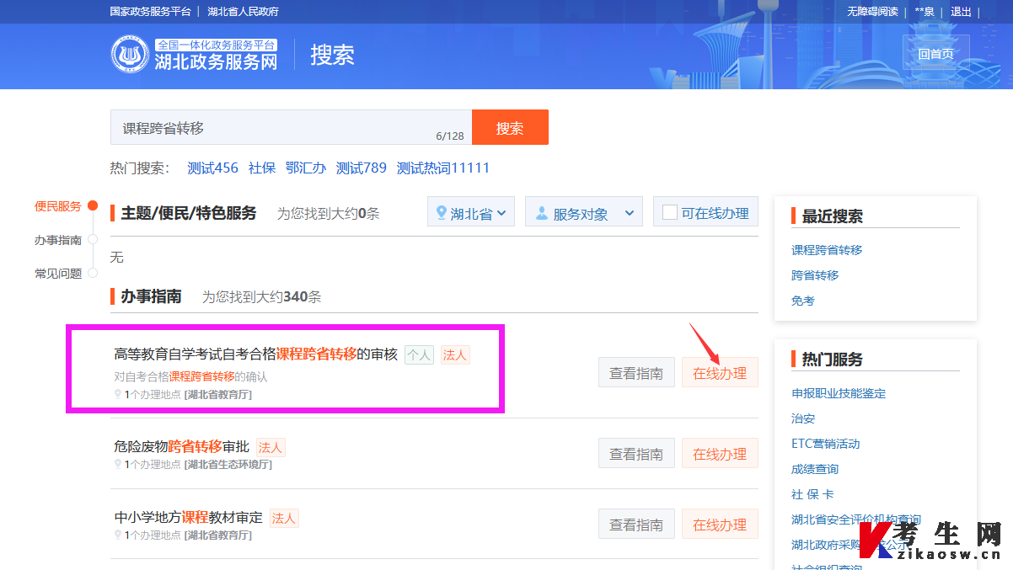Click the pin icon under 高等教育自学考试 result
1013x570 pixels.
click(118, 394)
